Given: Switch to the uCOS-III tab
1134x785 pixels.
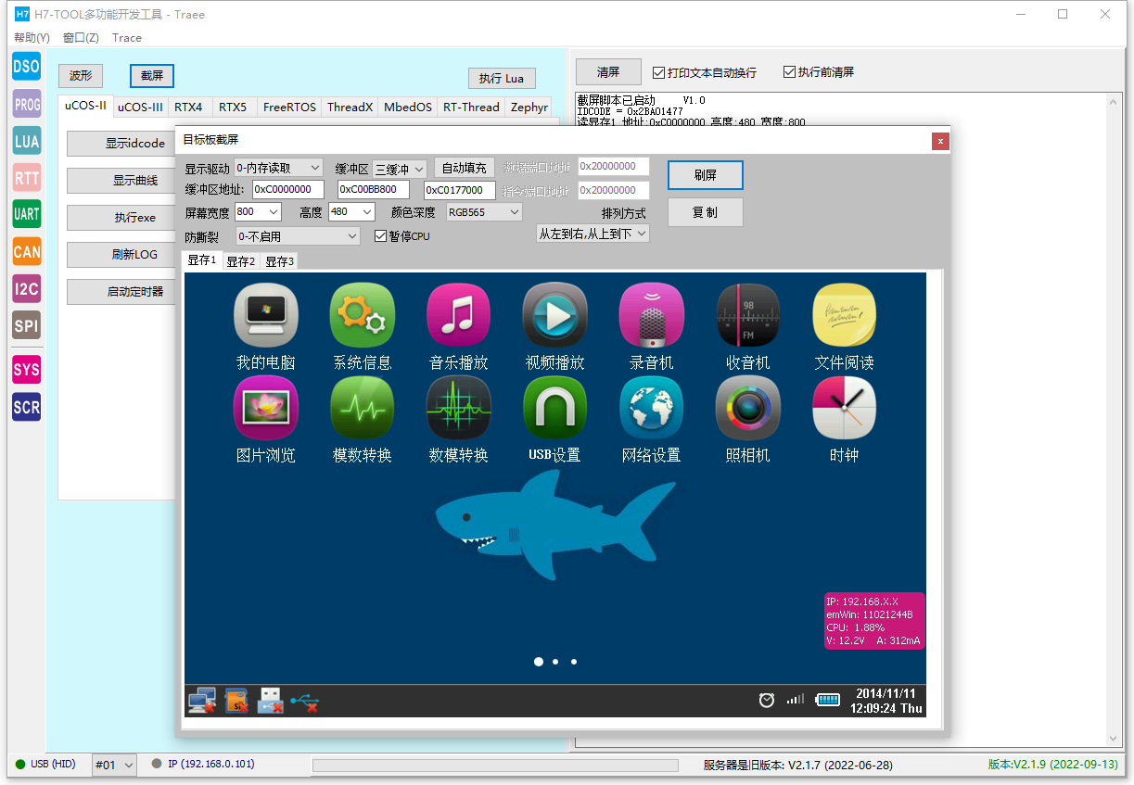Looking at the screenshot, I should [141, 107].
